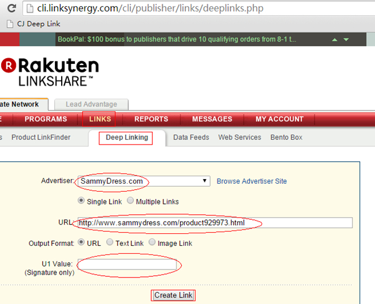
Task: Click the ticker up arrow icon
Action: 334,40
